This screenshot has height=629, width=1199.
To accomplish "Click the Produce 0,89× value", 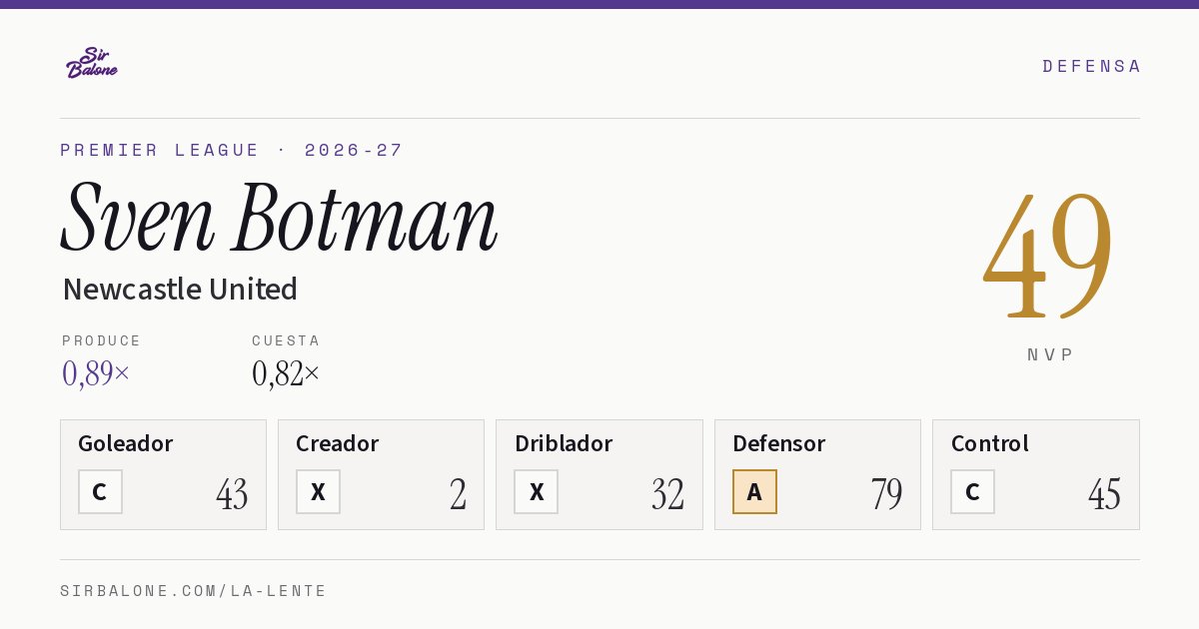I will coord(96,372).
